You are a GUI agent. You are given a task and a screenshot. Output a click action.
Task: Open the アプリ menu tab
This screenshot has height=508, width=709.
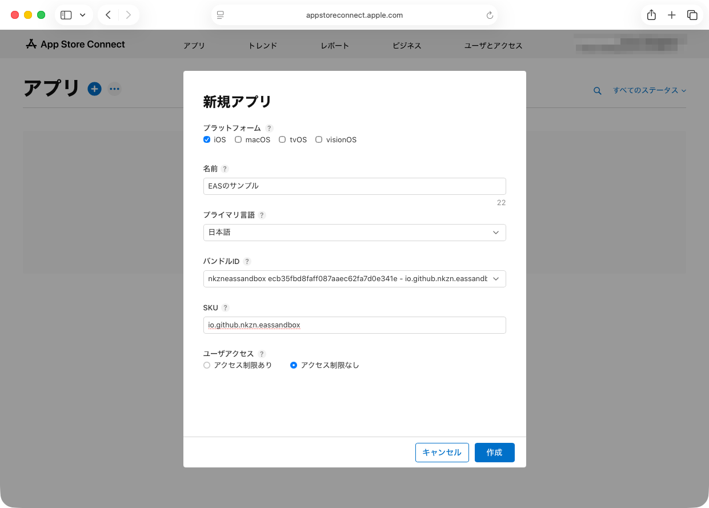194,46
